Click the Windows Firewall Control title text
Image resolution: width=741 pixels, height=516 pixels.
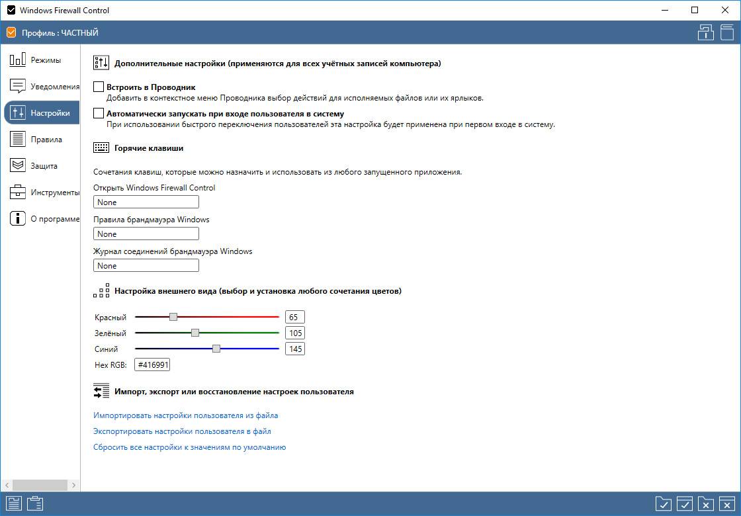(x=64, y=10)
